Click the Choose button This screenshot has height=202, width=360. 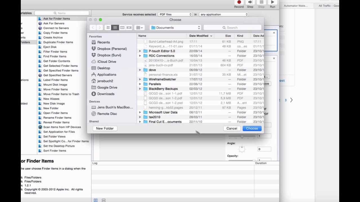click(x=252, y=128)
